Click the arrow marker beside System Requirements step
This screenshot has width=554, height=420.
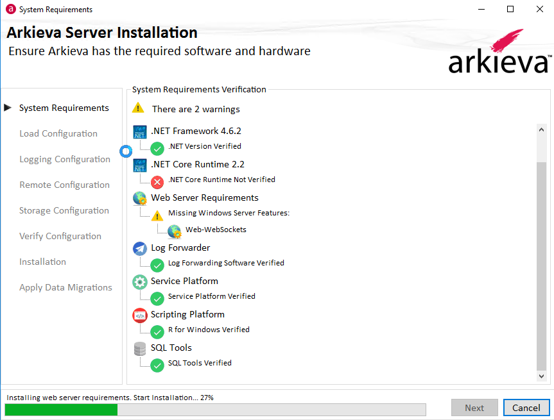(x=8, y=108)
